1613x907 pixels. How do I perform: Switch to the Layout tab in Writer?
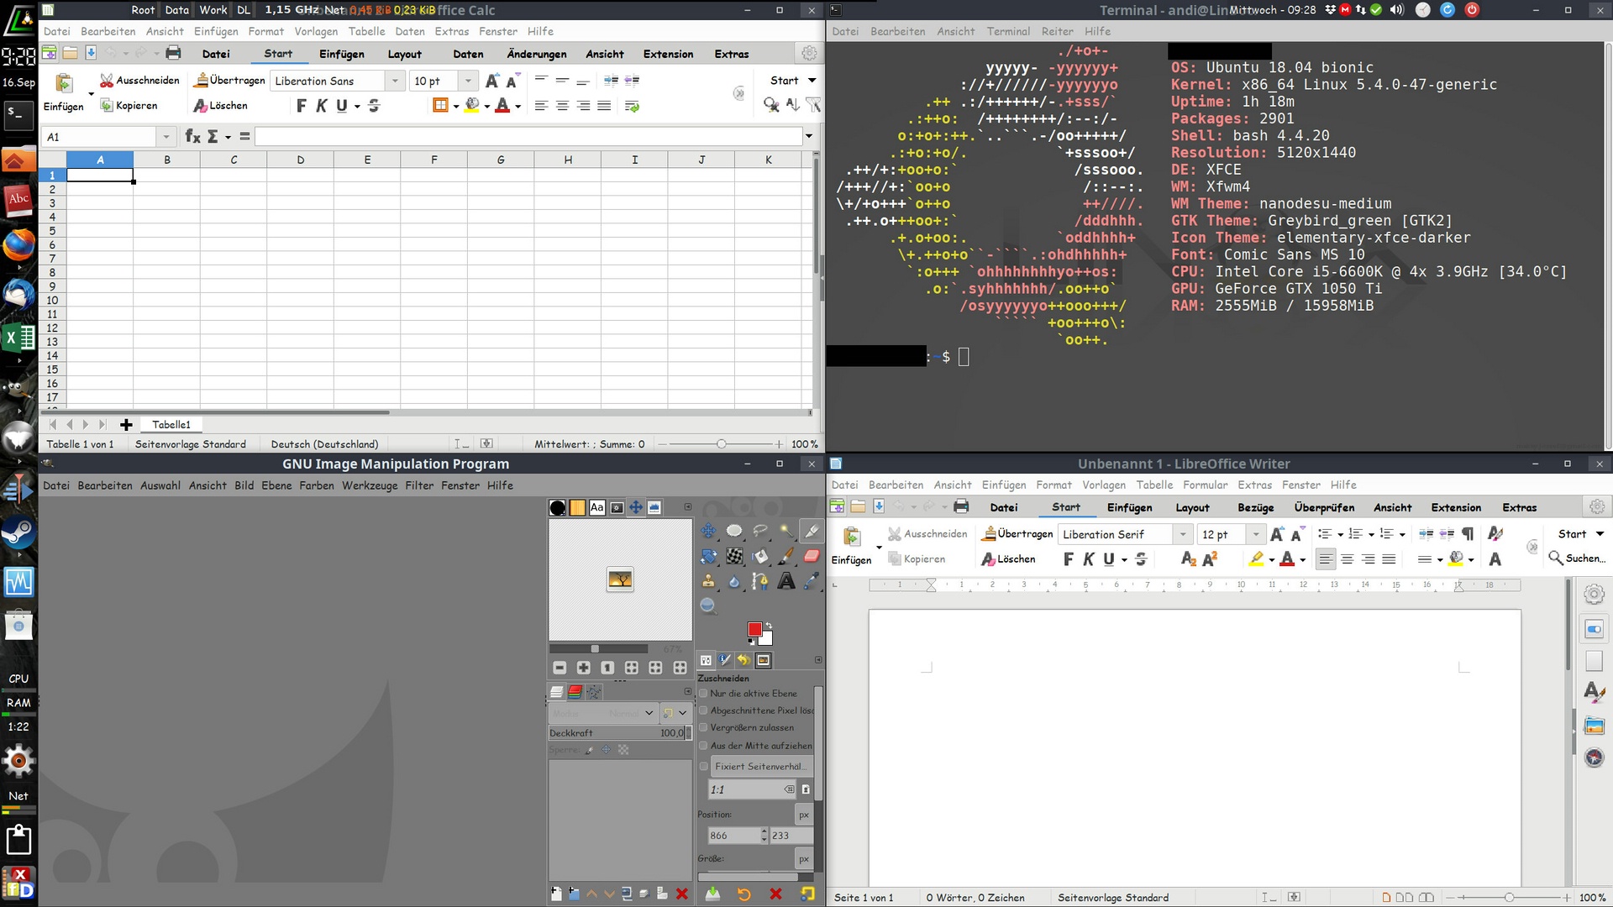coord(1192,507)
